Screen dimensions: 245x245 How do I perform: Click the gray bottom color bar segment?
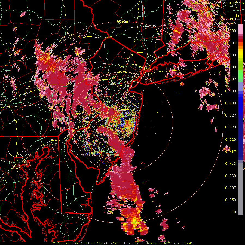pos(240,190)
